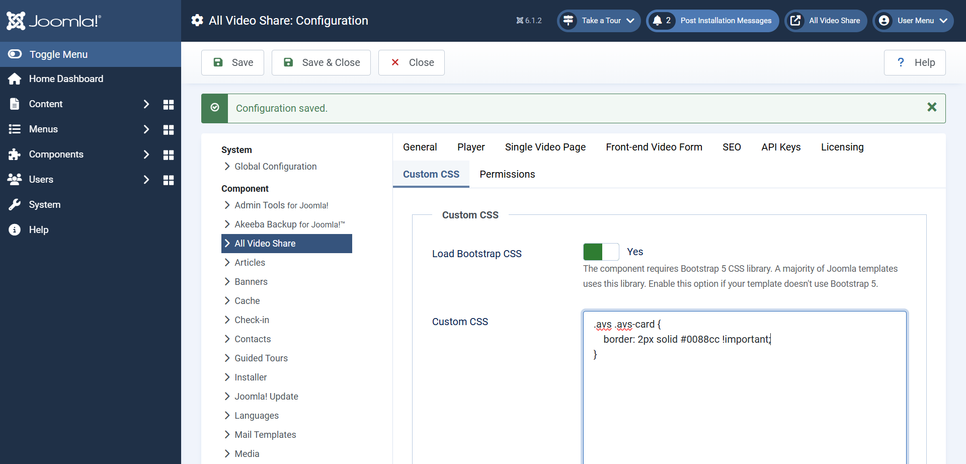Image resolution: width=966 pixels, height=464 pixels.
Task: Click the Help info icon in sidebar
Action: click(15, 230)
